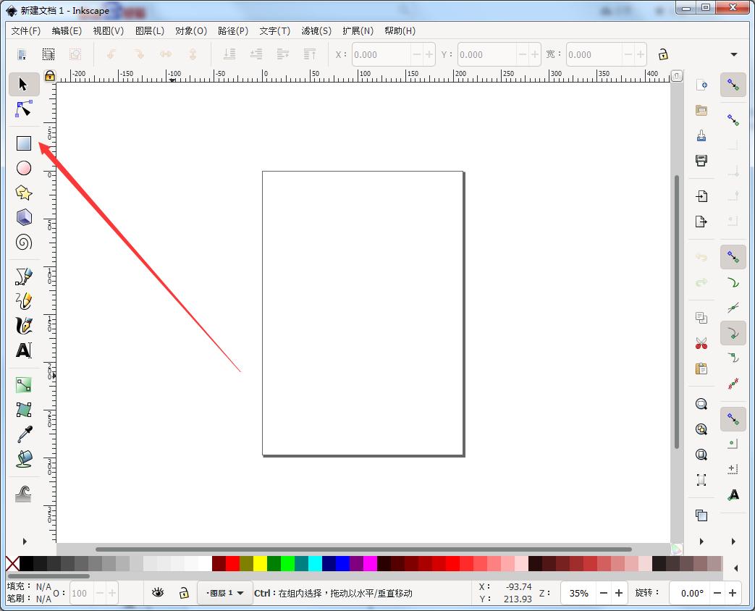Open the 路径 menu

[232, 30]
